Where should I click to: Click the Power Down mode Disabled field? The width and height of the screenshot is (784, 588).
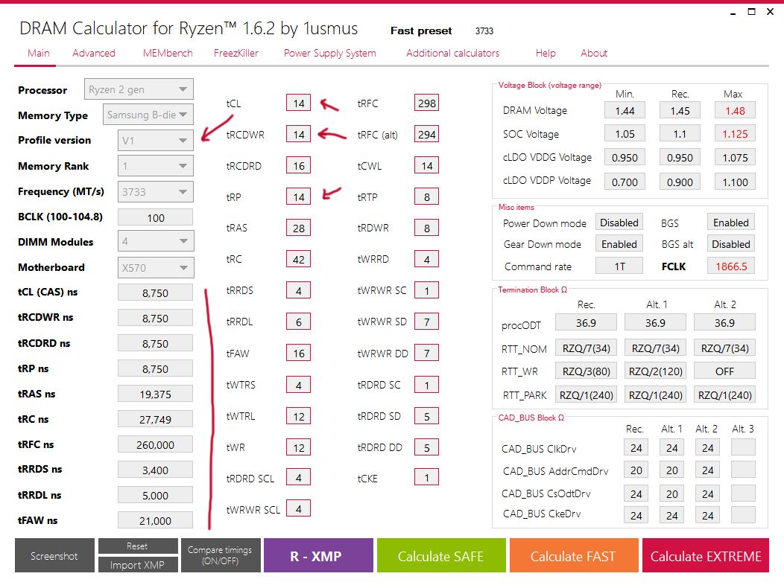pyautogui.click(x=619, y=223)
